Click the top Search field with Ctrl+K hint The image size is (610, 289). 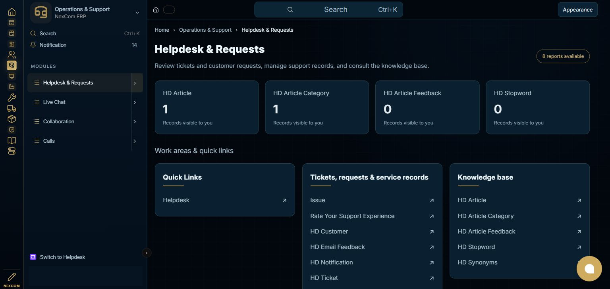[x=328, y=10]
